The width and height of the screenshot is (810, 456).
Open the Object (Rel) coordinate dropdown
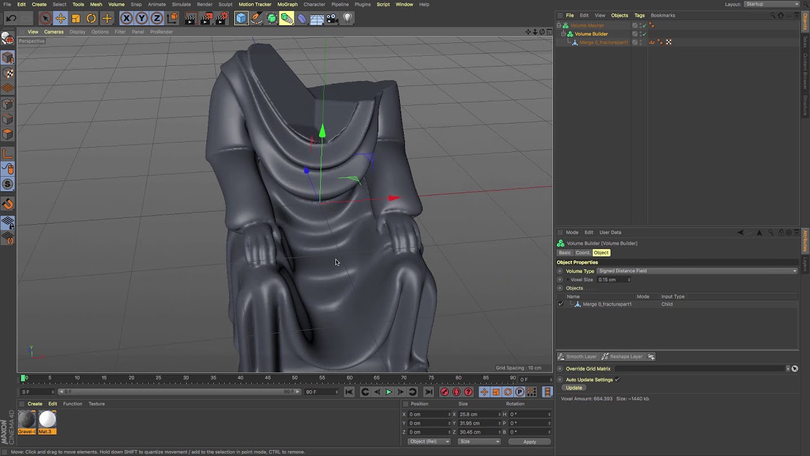coord(428,441)
